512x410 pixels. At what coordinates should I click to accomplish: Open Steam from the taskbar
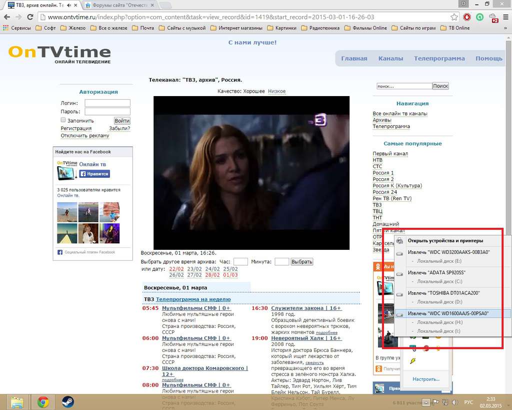pos(67,402)
